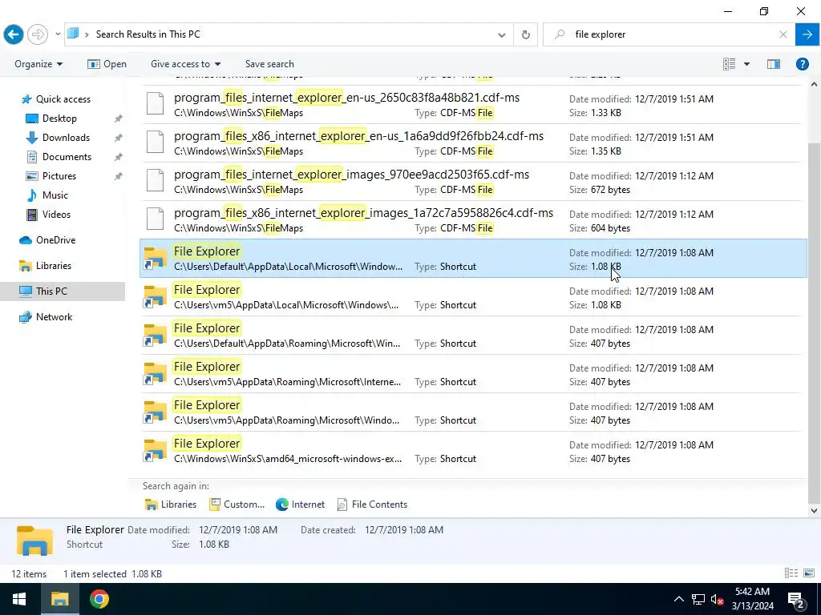Click the forward navigation arrow

(37, 34)
